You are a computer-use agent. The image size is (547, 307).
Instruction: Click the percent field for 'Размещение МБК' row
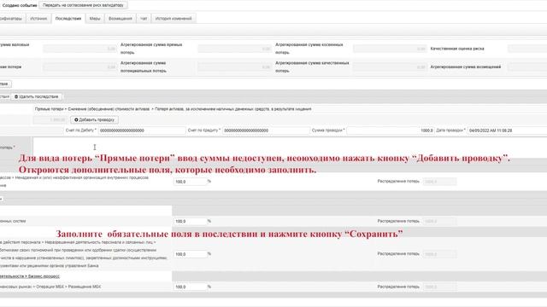pyautogui.click(x=190, y=287)
